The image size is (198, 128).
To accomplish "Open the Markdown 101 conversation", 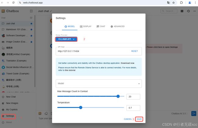I will [x=17, y=29].
